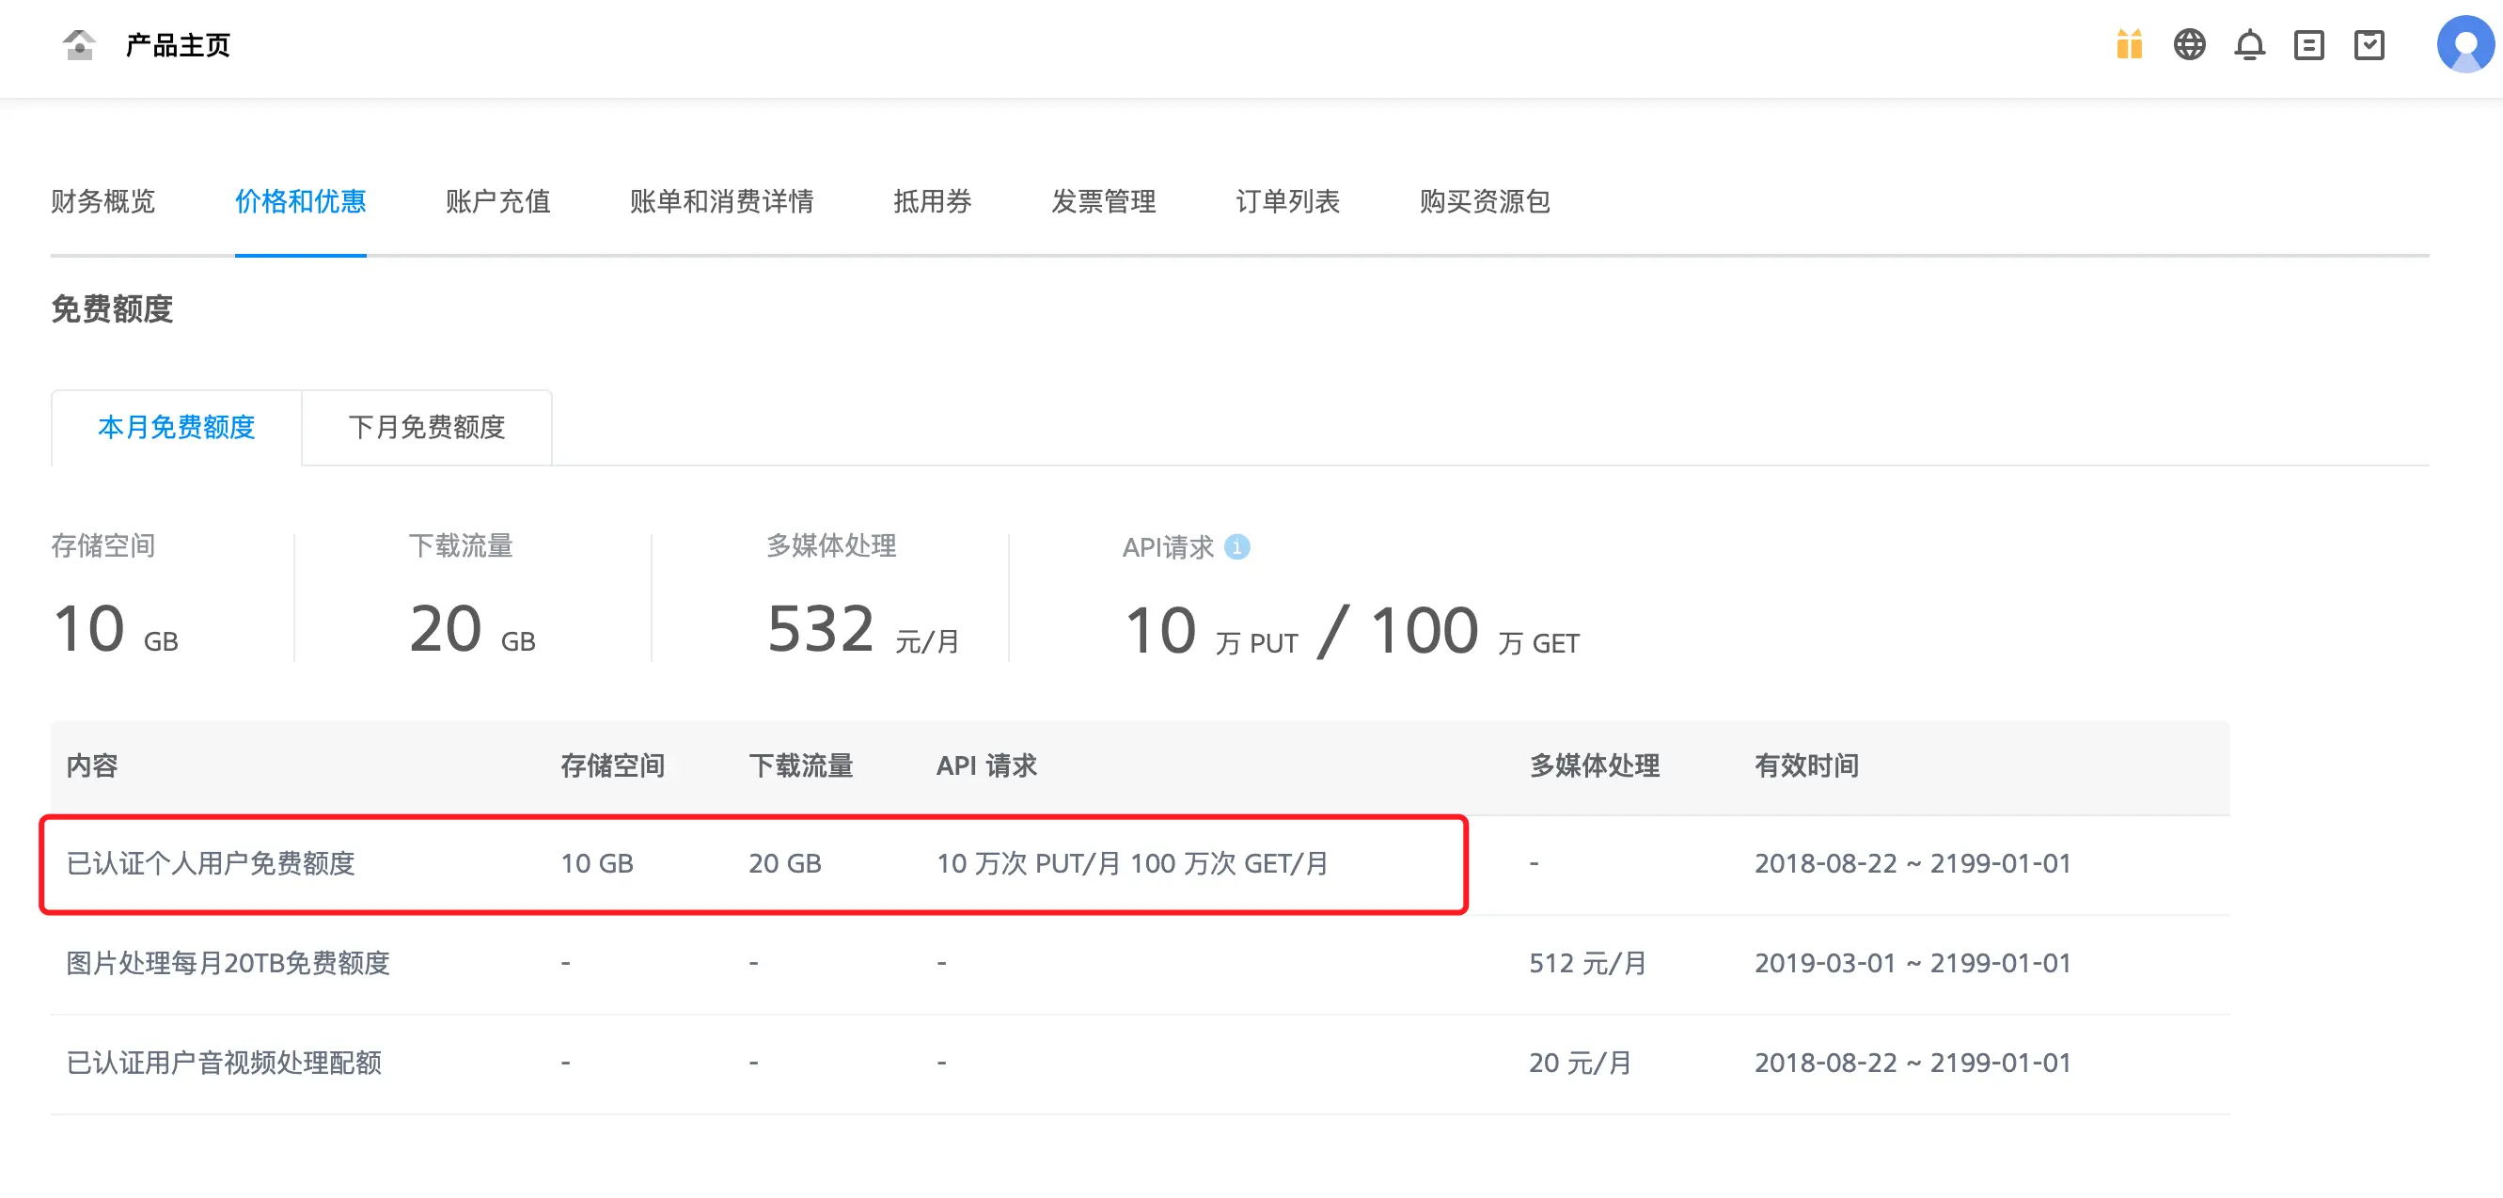
Task: Click the home logo icon
Action: point(79,45)
